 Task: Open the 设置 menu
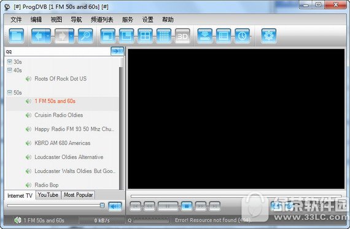click(x=147, y=20)
